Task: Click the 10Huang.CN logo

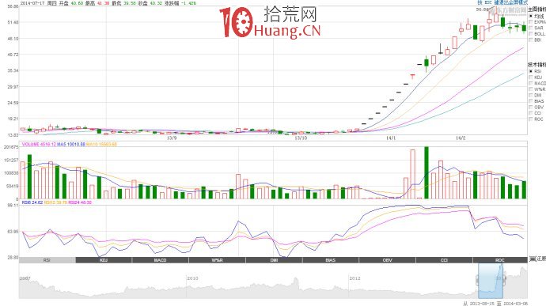Action: [270, 22]
